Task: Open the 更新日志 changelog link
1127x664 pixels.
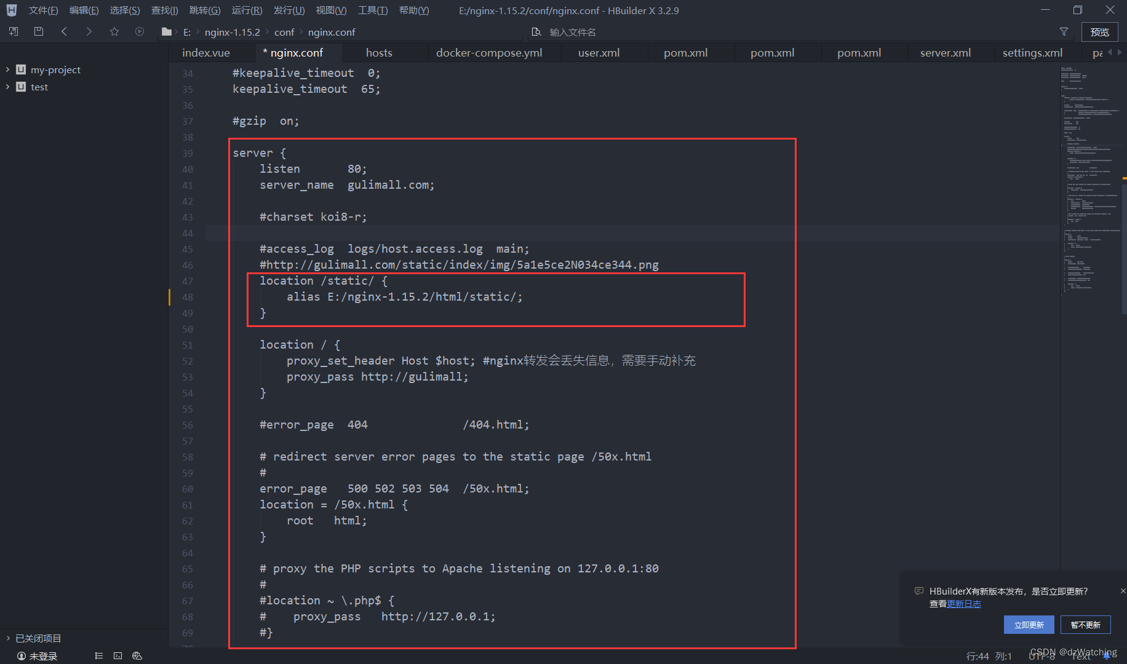Action: tap(963, 604)
